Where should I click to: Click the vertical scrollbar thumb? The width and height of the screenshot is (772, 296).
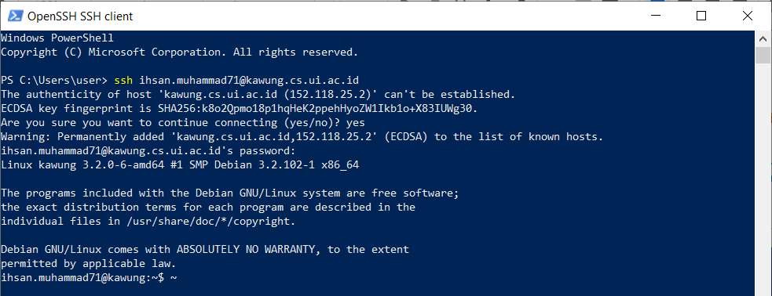pyautogui.click(x=763, y=56)
